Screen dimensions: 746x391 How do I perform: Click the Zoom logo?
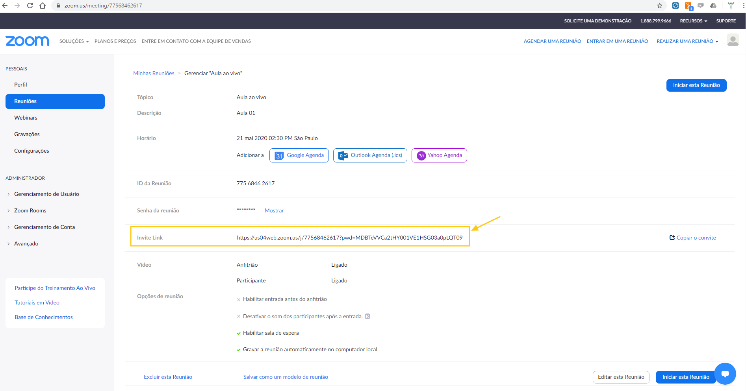tap(27, 41)
